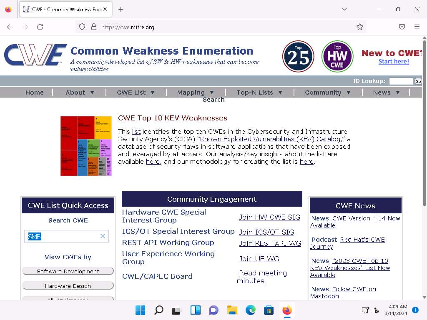Click the ID Lookup input field
The image size is (427, 320).
coord(400,81)
